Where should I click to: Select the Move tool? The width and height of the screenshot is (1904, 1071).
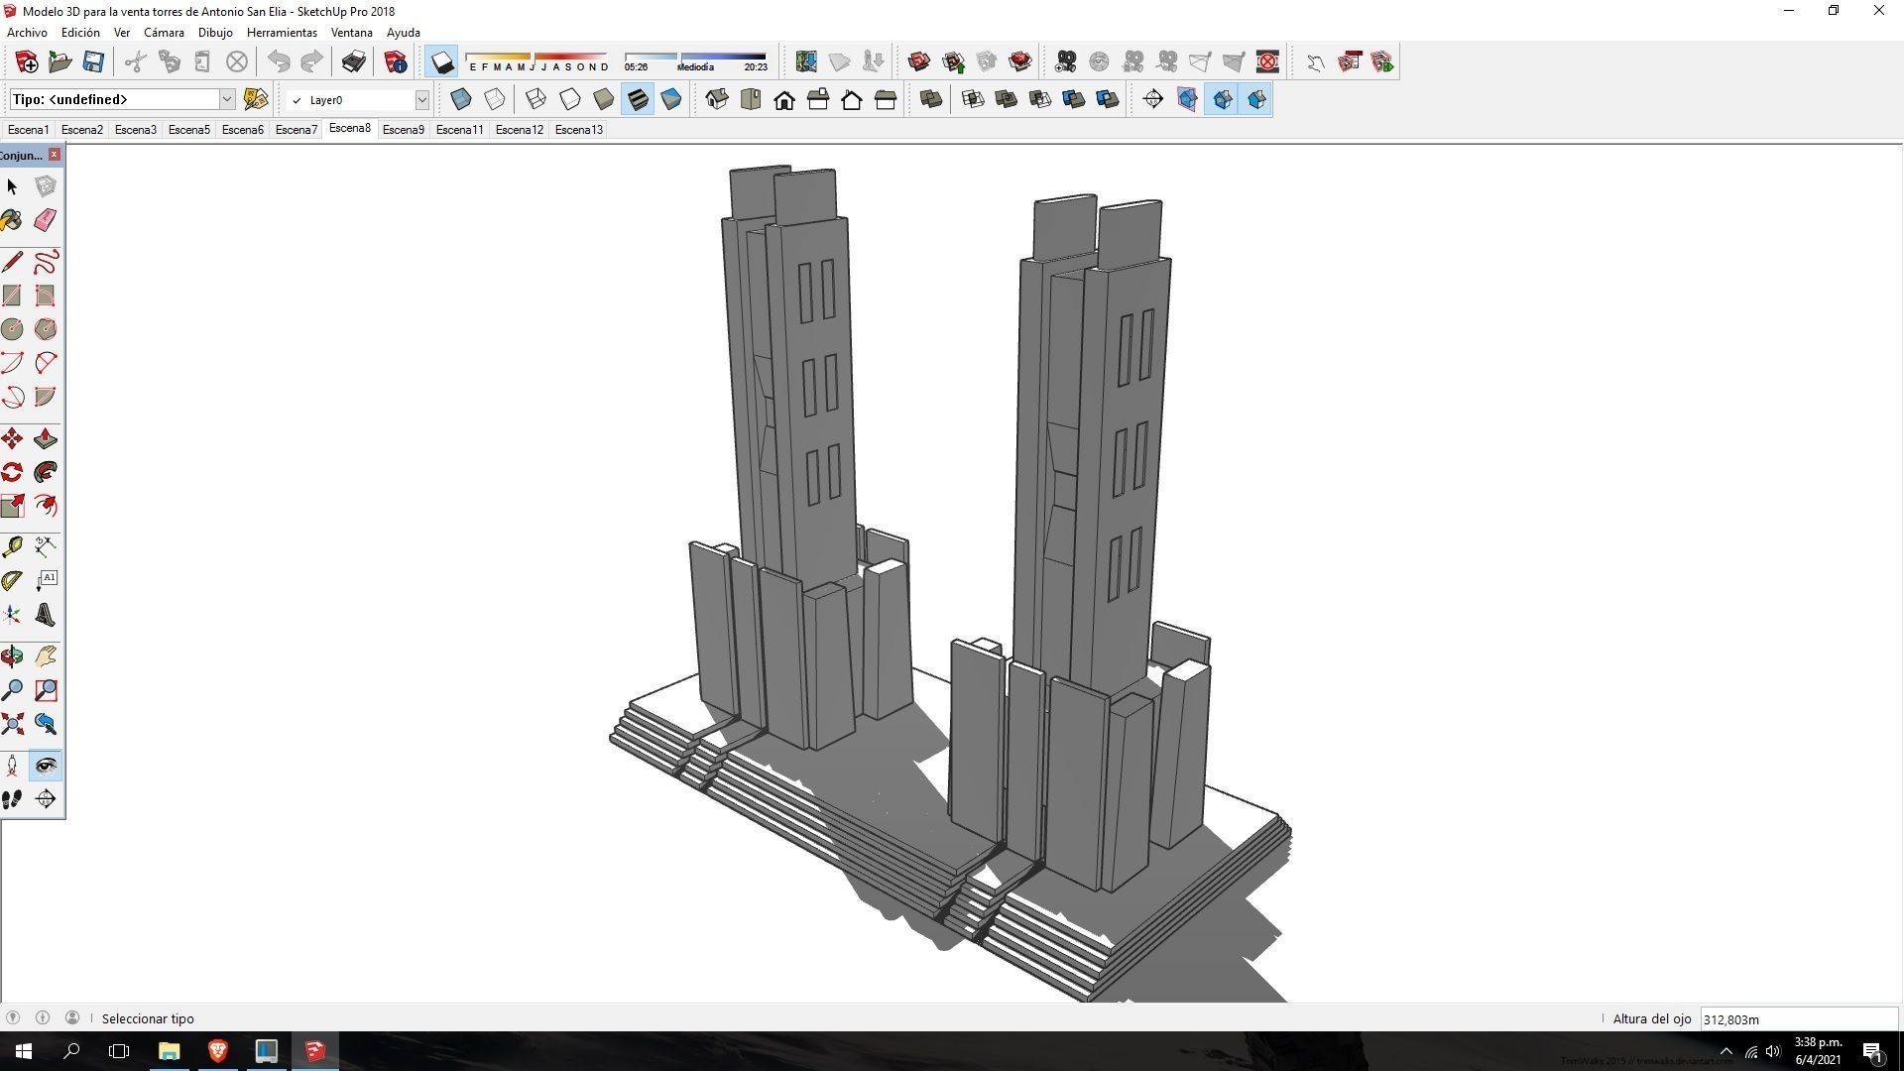pyautogui.click(x=12, y=438)
